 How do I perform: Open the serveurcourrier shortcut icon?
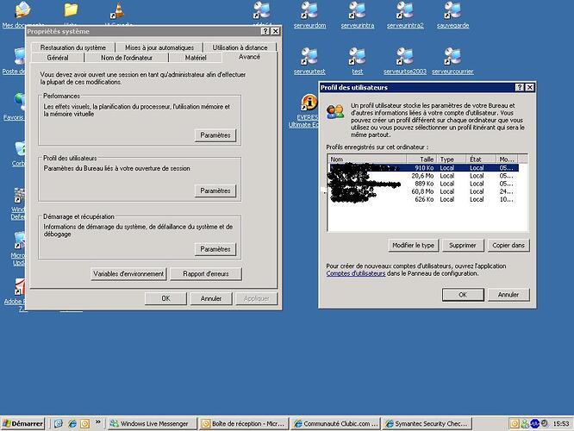tap(452, 57)
